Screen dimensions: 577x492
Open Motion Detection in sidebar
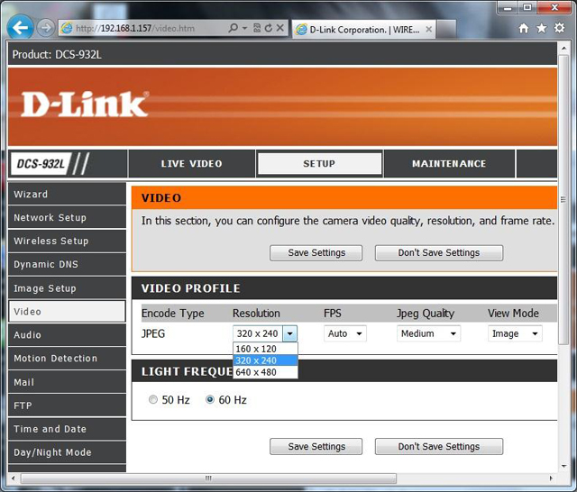pyautogui.click(x=67, y=359)
